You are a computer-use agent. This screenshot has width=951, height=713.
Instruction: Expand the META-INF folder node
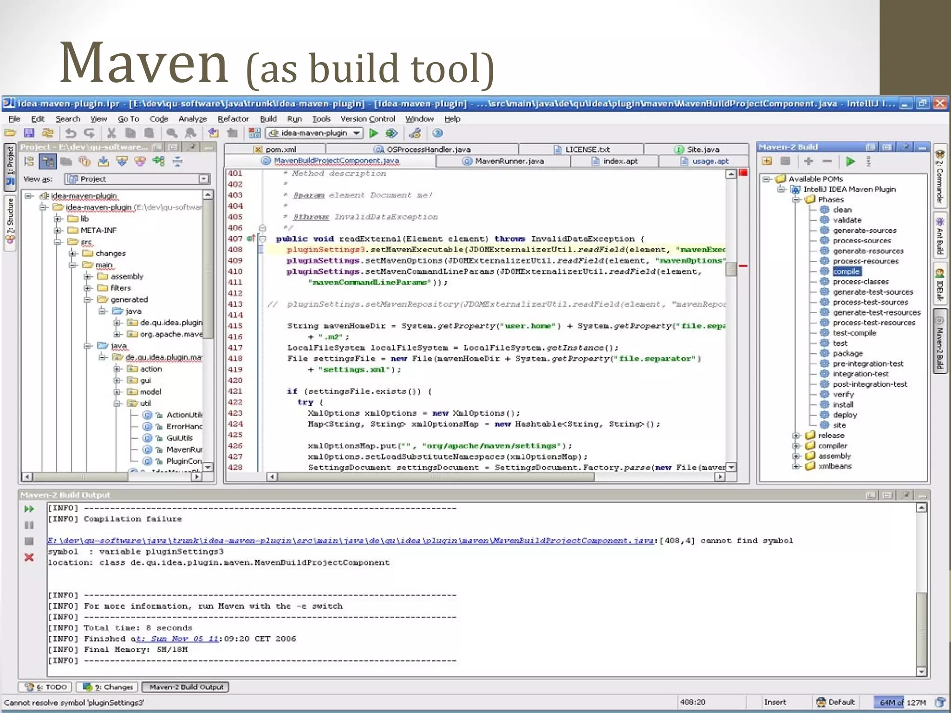point(58,230)
